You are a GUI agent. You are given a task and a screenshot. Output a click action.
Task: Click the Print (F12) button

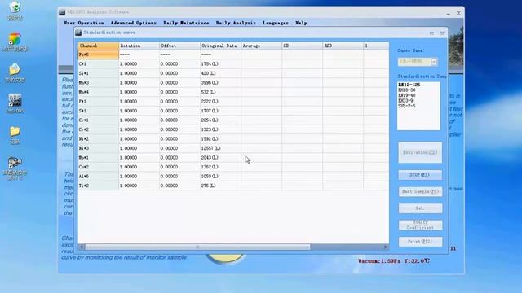tap(420, 242)
